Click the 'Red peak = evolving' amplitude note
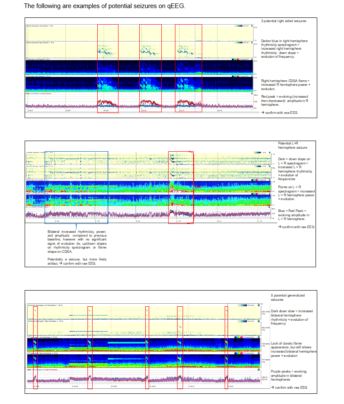The width and height of the screenshot is (344, 404). (285, 101)
